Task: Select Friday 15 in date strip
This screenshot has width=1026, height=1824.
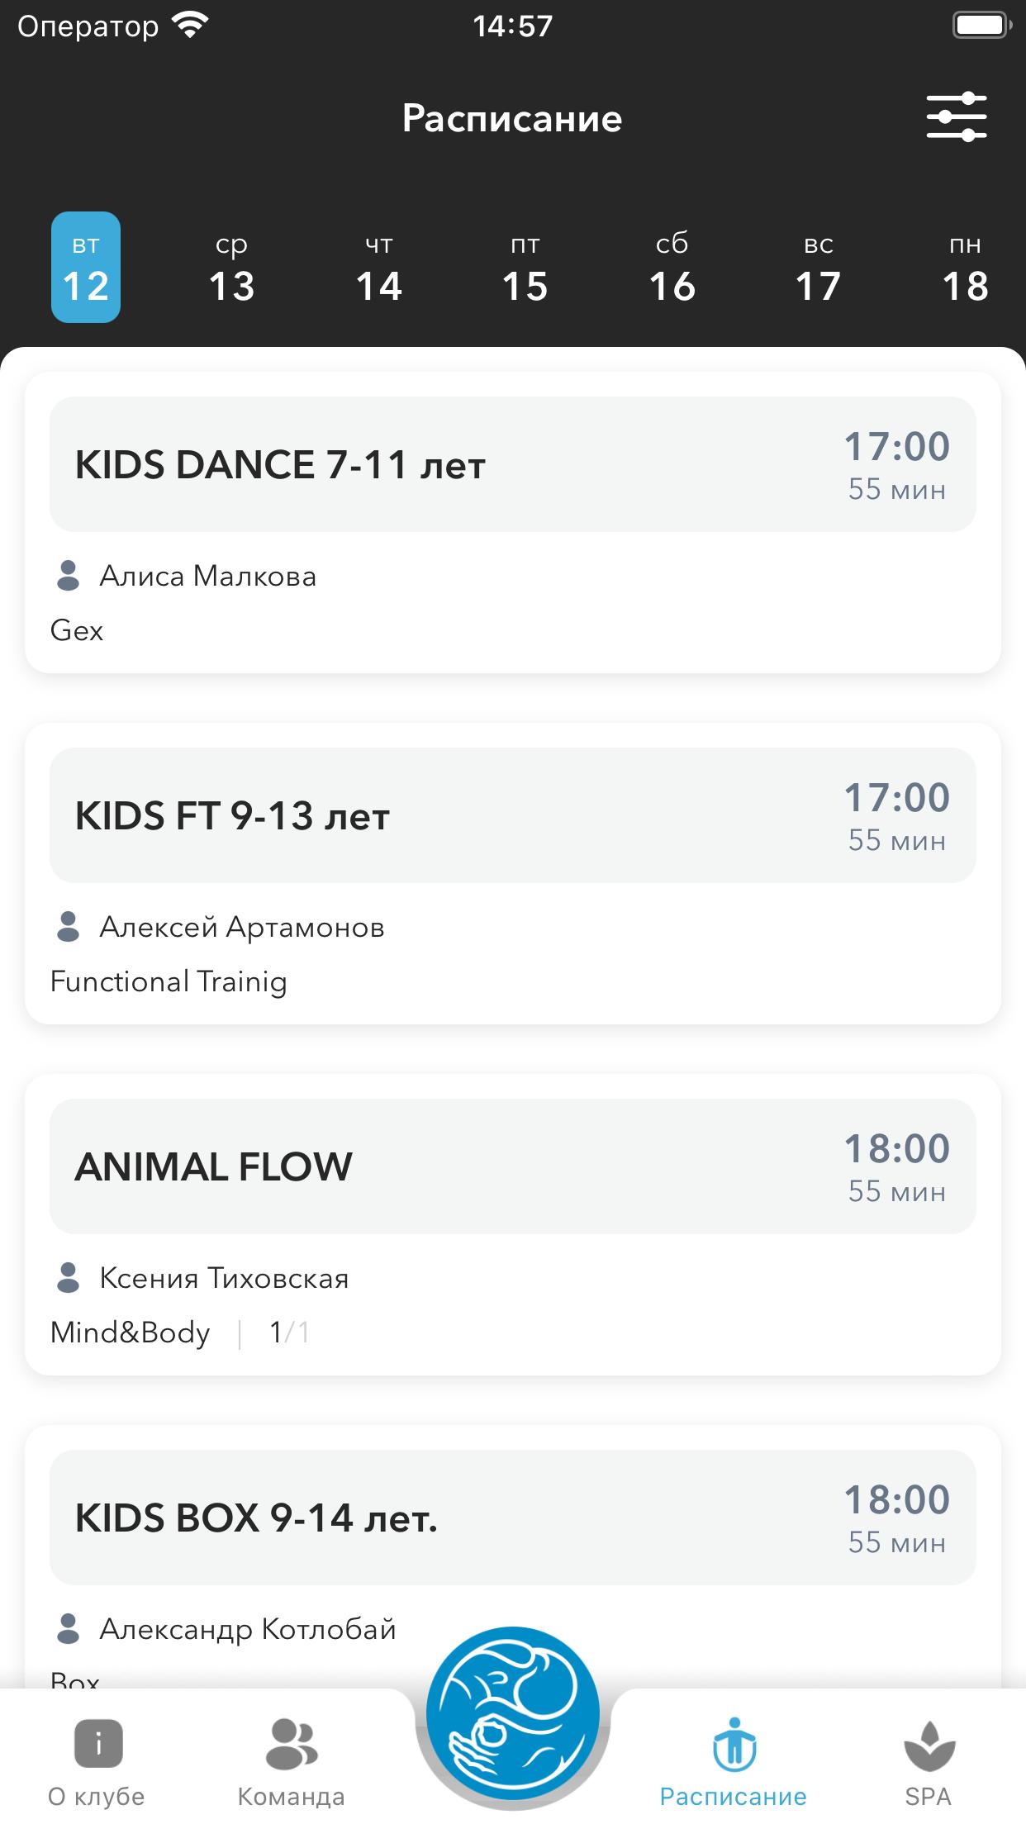Action: click(x=525, y=268)
